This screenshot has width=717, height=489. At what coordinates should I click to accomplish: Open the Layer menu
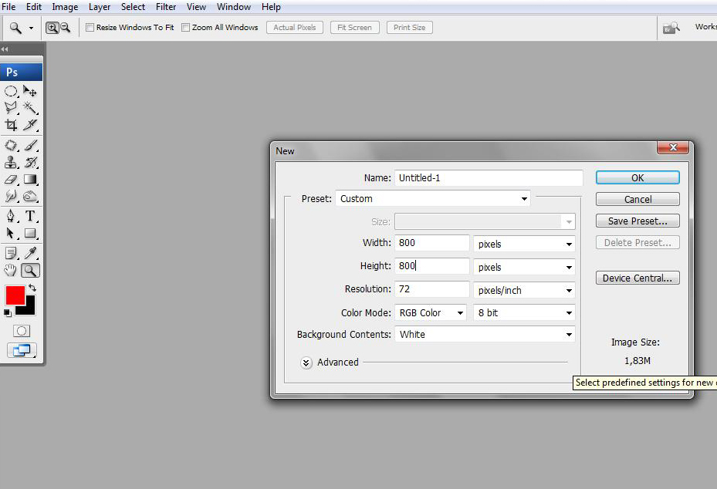tap(100, 7)
